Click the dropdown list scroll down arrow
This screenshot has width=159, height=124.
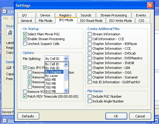(66, 90)
